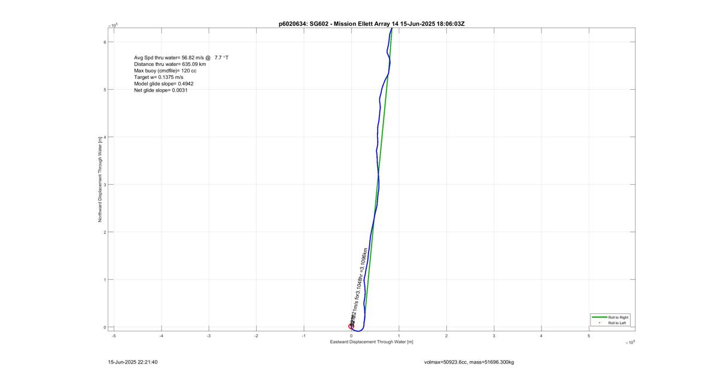Click the red circle start marker at the origin
The height and width of the screenshot is (372, 718).
click(x=351, y=327)
